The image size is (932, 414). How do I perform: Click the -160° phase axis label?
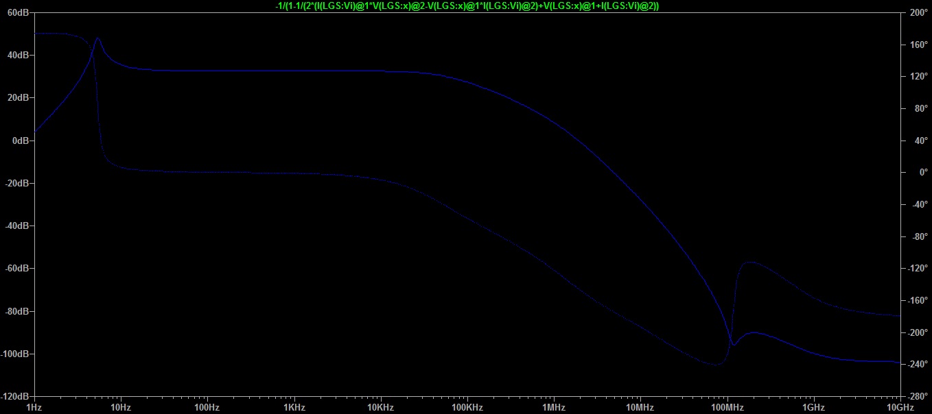coord(918,300)
